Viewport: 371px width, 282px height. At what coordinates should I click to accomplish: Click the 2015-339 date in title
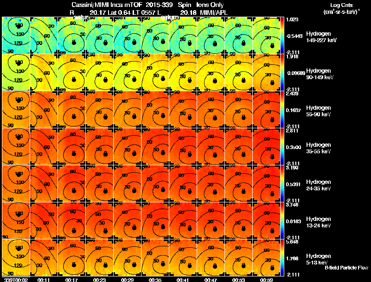tap(159, 5)
